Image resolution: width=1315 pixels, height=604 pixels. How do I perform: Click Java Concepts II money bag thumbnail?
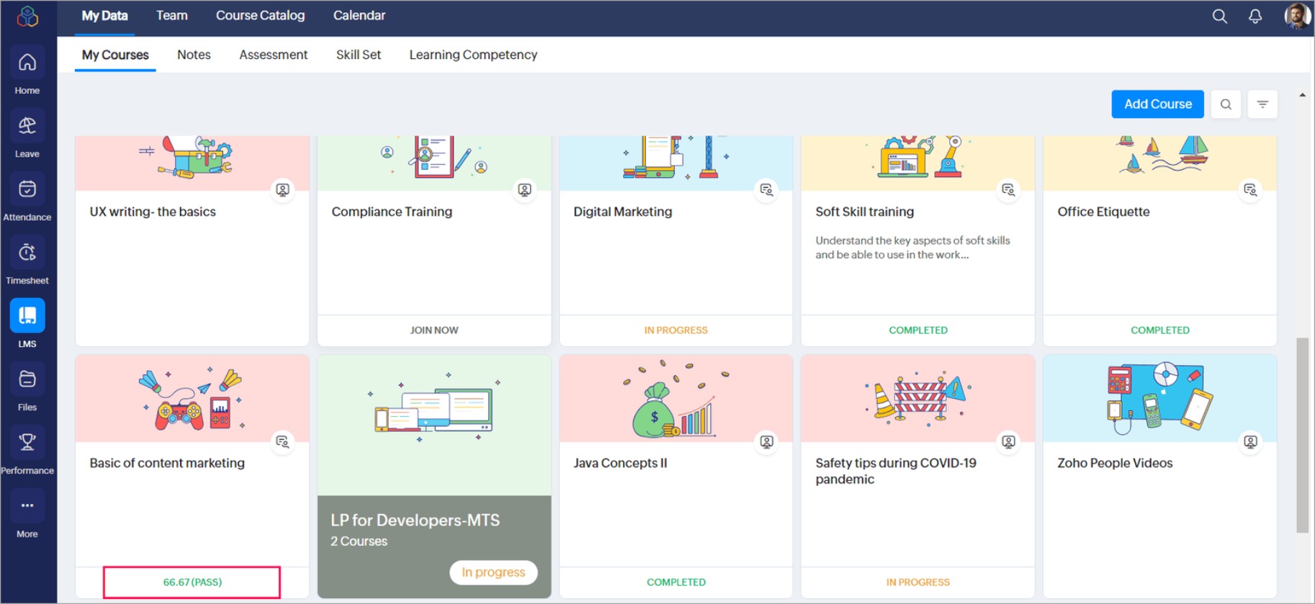coord(676,398)
